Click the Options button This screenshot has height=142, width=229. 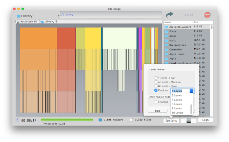(x=171, y=120)
